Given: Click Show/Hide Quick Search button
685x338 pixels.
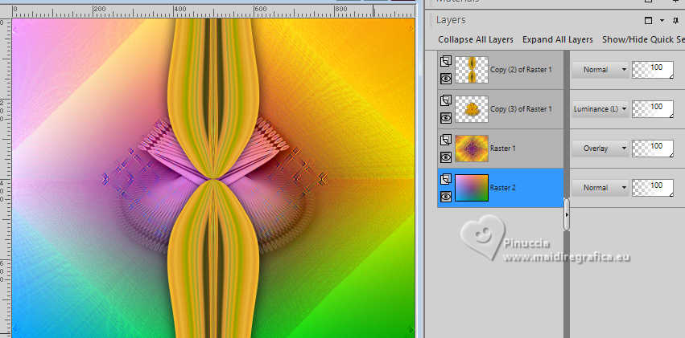Looking at the screenshot, I should pyautogui.click(x=643, y=39).
